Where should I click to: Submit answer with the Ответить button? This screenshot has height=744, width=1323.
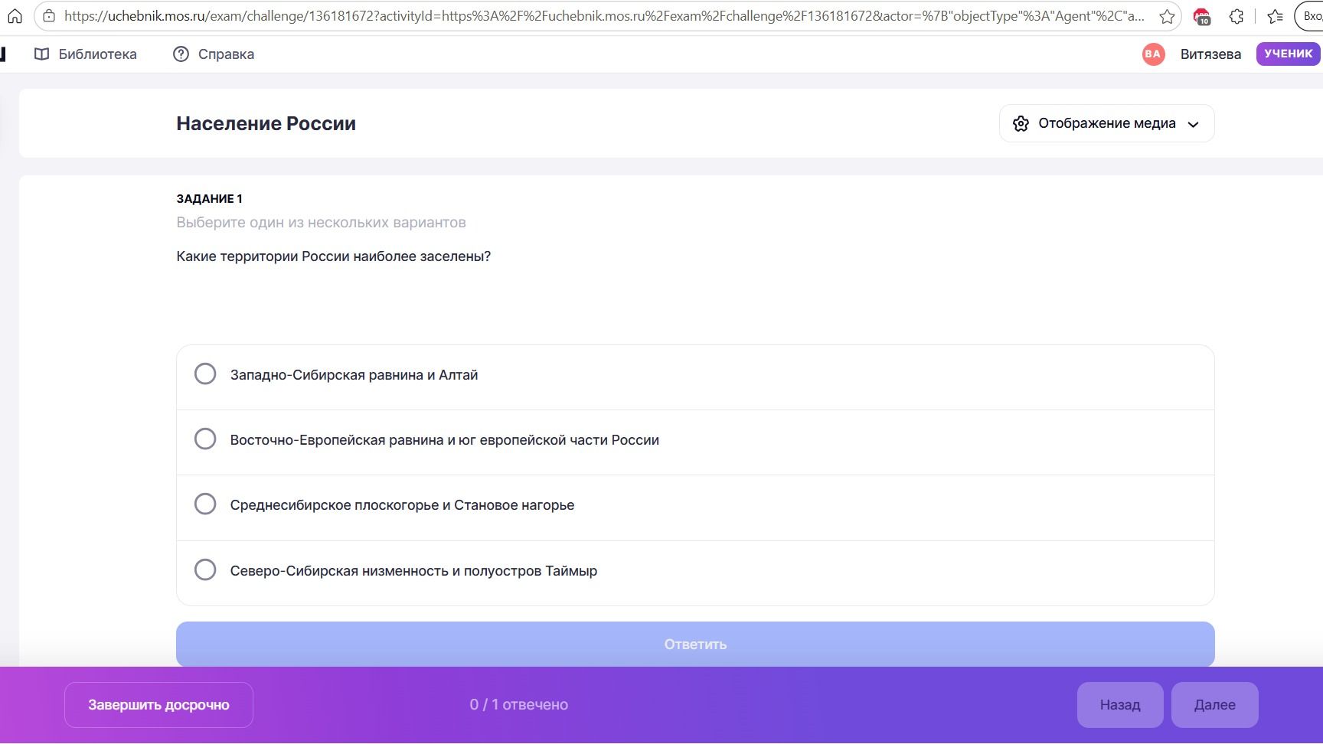coord(695,644)
